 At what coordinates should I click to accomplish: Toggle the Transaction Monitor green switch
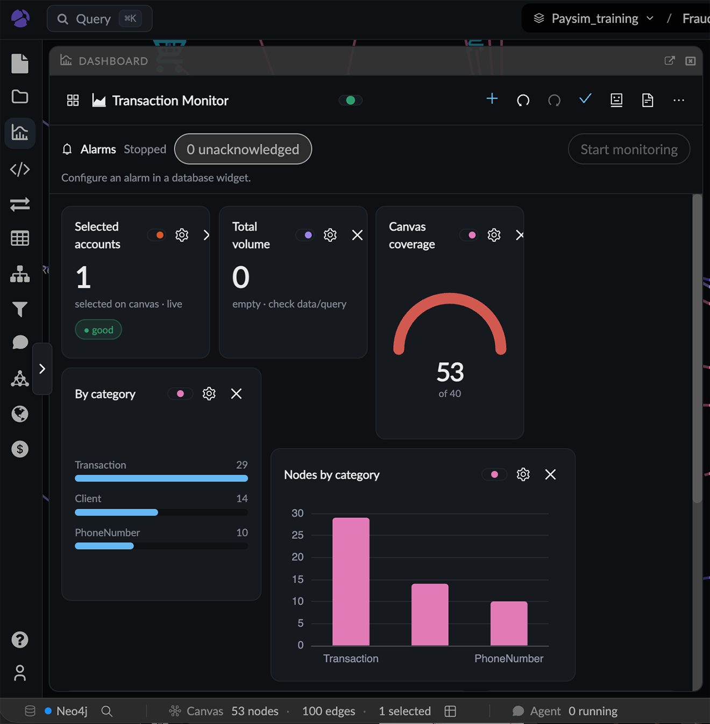351,100
